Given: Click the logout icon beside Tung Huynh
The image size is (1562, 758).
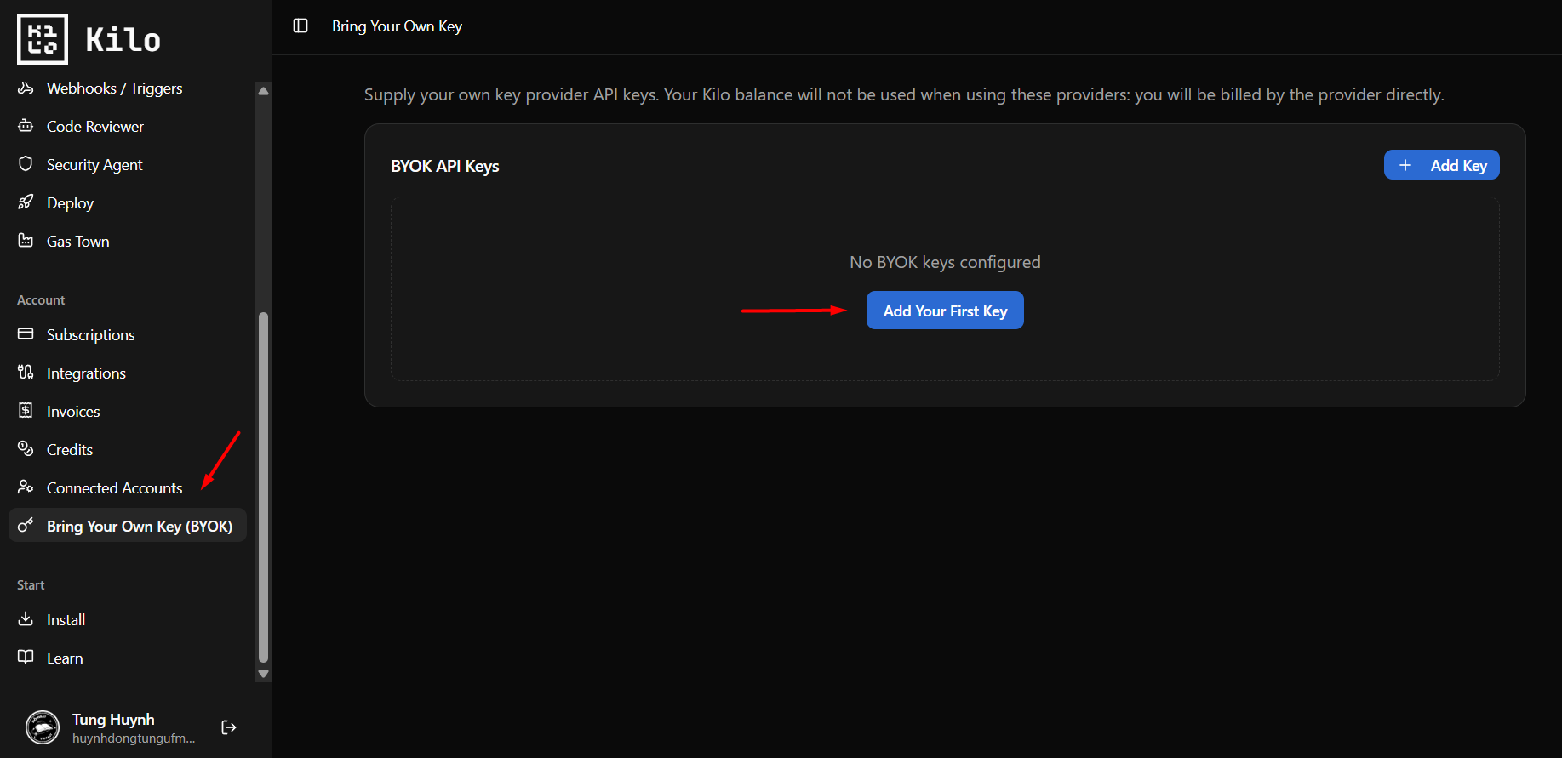Looking at the screenshot, I should [229, 727].
